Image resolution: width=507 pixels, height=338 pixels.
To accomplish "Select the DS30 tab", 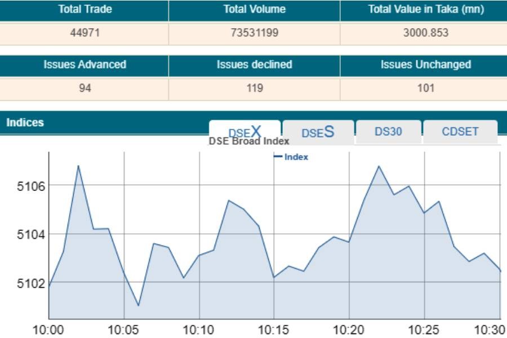I will click(388, 132).
